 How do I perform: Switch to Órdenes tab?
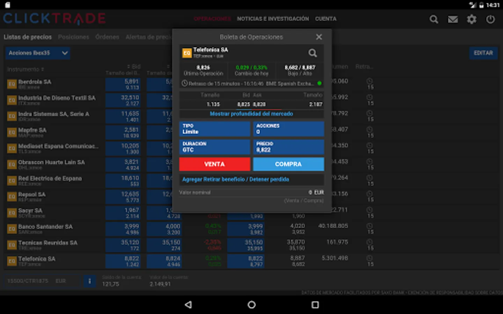[x=107, y=37]
